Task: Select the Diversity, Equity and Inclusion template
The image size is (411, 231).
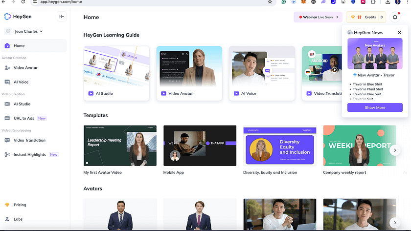Action: [279, 146]
